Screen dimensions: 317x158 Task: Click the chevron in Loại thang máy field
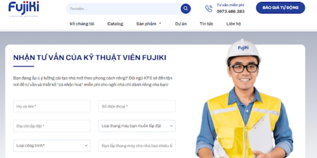tap(172, 126)
